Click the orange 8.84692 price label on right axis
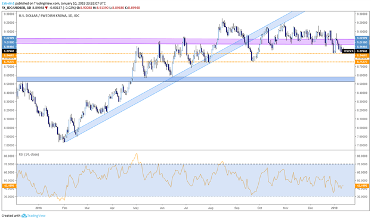Screen dimensions: 371x220 click(362, 55)
